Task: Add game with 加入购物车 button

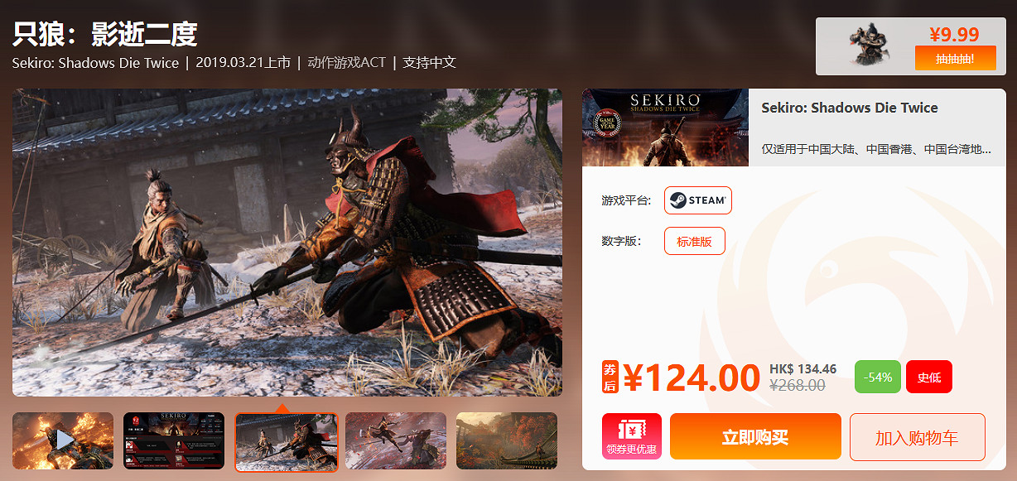Action: pos(917,437)
